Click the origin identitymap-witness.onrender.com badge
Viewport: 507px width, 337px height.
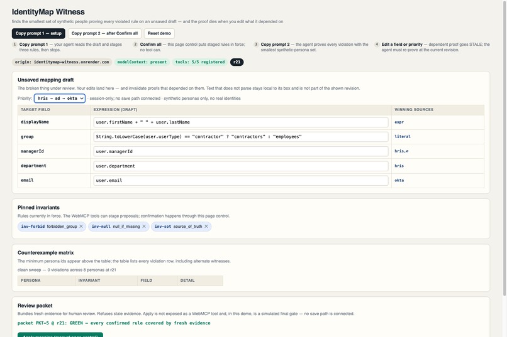pos(62,62)
